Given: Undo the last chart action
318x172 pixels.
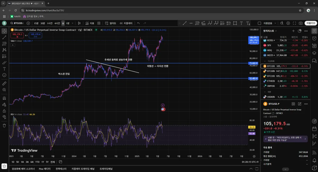Looking at the screenshot, I should [138, 23].
